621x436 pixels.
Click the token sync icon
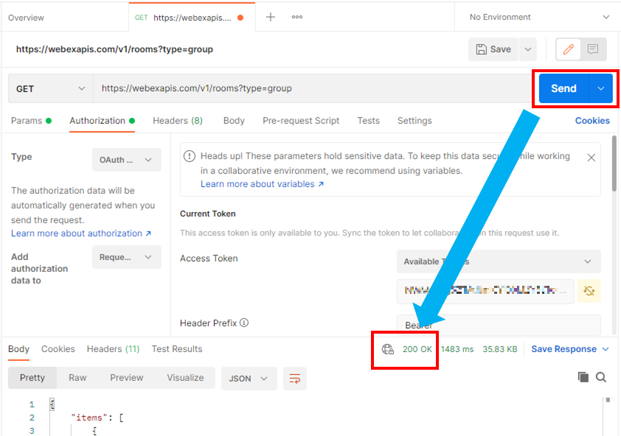click(x=589, y=291)
